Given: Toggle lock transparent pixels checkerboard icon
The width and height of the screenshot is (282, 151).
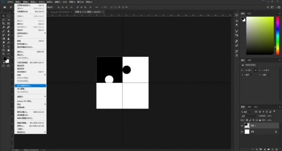Looking at the screenshot, I should point(247,120).
